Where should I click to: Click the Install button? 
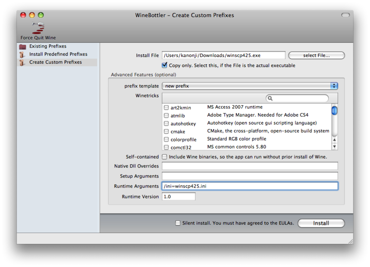point(321,223)
